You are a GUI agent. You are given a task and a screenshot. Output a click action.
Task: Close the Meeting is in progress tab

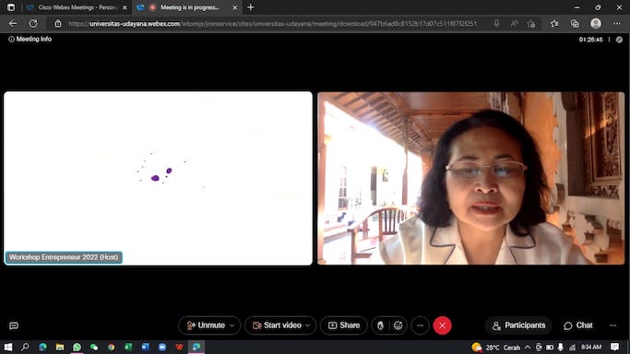tap(235, 7)
